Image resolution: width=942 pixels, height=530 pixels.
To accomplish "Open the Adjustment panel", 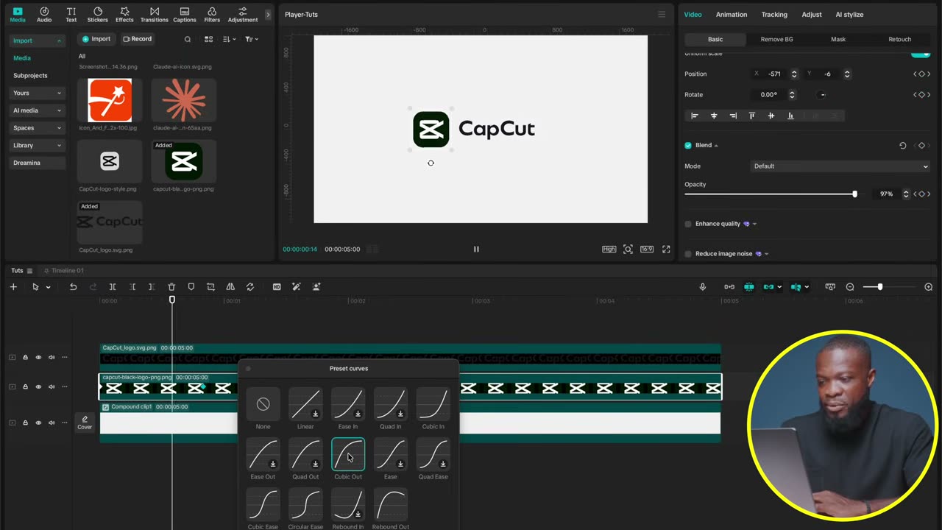I will (243, 15).
